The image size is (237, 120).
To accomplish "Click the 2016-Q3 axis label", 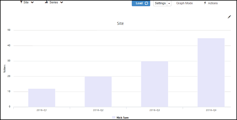I will tap(155, 110).
